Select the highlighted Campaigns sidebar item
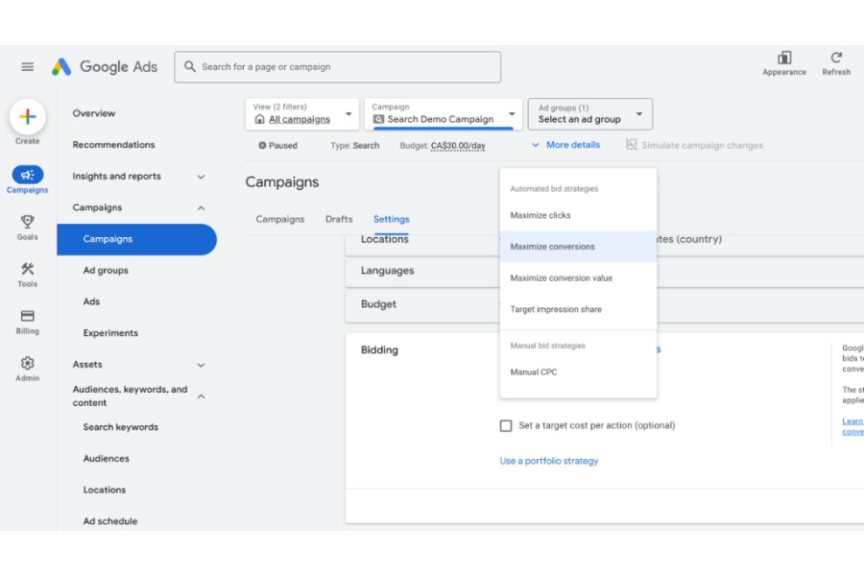 click(x=136, y=239)
